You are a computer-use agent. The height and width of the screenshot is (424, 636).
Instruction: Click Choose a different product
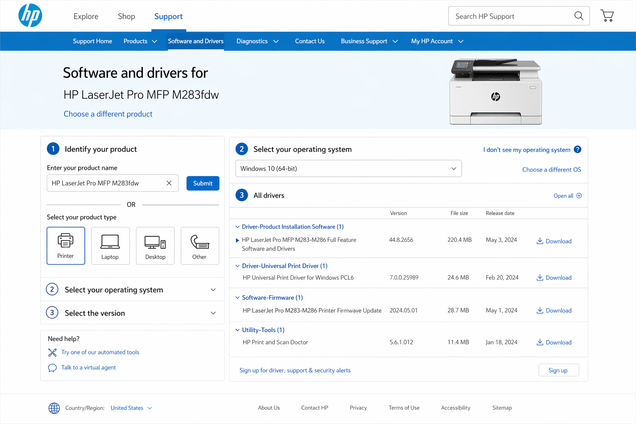coord(108,114)
